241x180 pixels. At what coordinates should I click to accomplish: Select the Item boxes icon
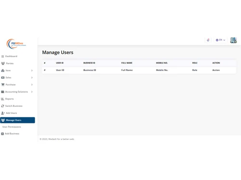3,71
